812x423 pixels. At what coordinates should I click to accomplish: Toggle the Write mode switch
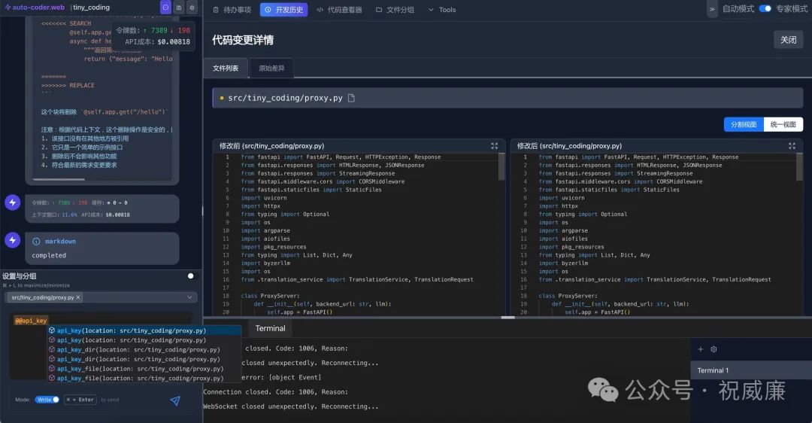[x=47, y=400]
